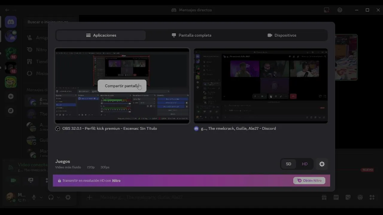Select the Discord window thumbnail
This screenshot has width=383, height=215.
pos(261,86)
